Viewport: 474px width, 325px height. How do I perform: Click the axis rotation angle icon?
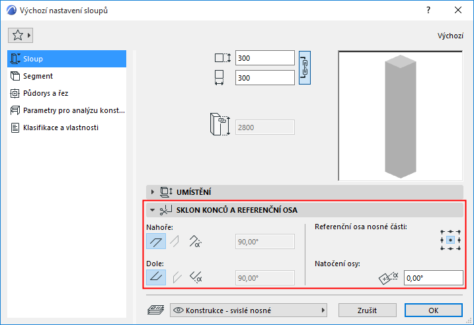(389, 278)
